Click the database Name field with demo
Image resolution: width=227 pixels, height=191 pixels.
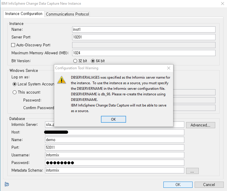115,140
